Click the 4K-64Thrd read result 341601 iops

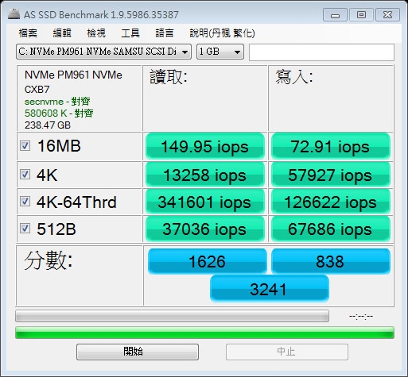pyautogui.click(x=205, y=202)
